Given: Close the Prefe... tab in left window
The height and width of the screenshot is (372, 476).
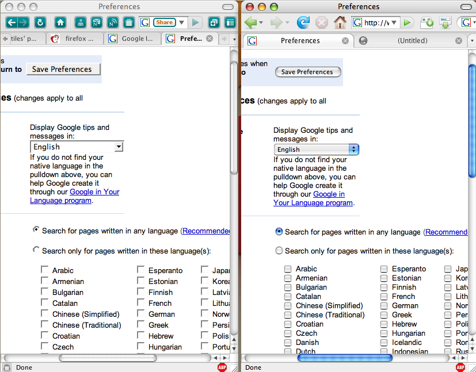Looking at the screenshot, I should [210, 39].
